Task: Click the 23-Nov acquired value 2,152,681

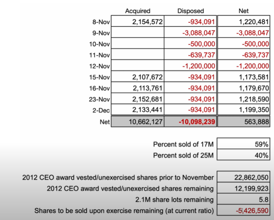Action: pos(137,99)
